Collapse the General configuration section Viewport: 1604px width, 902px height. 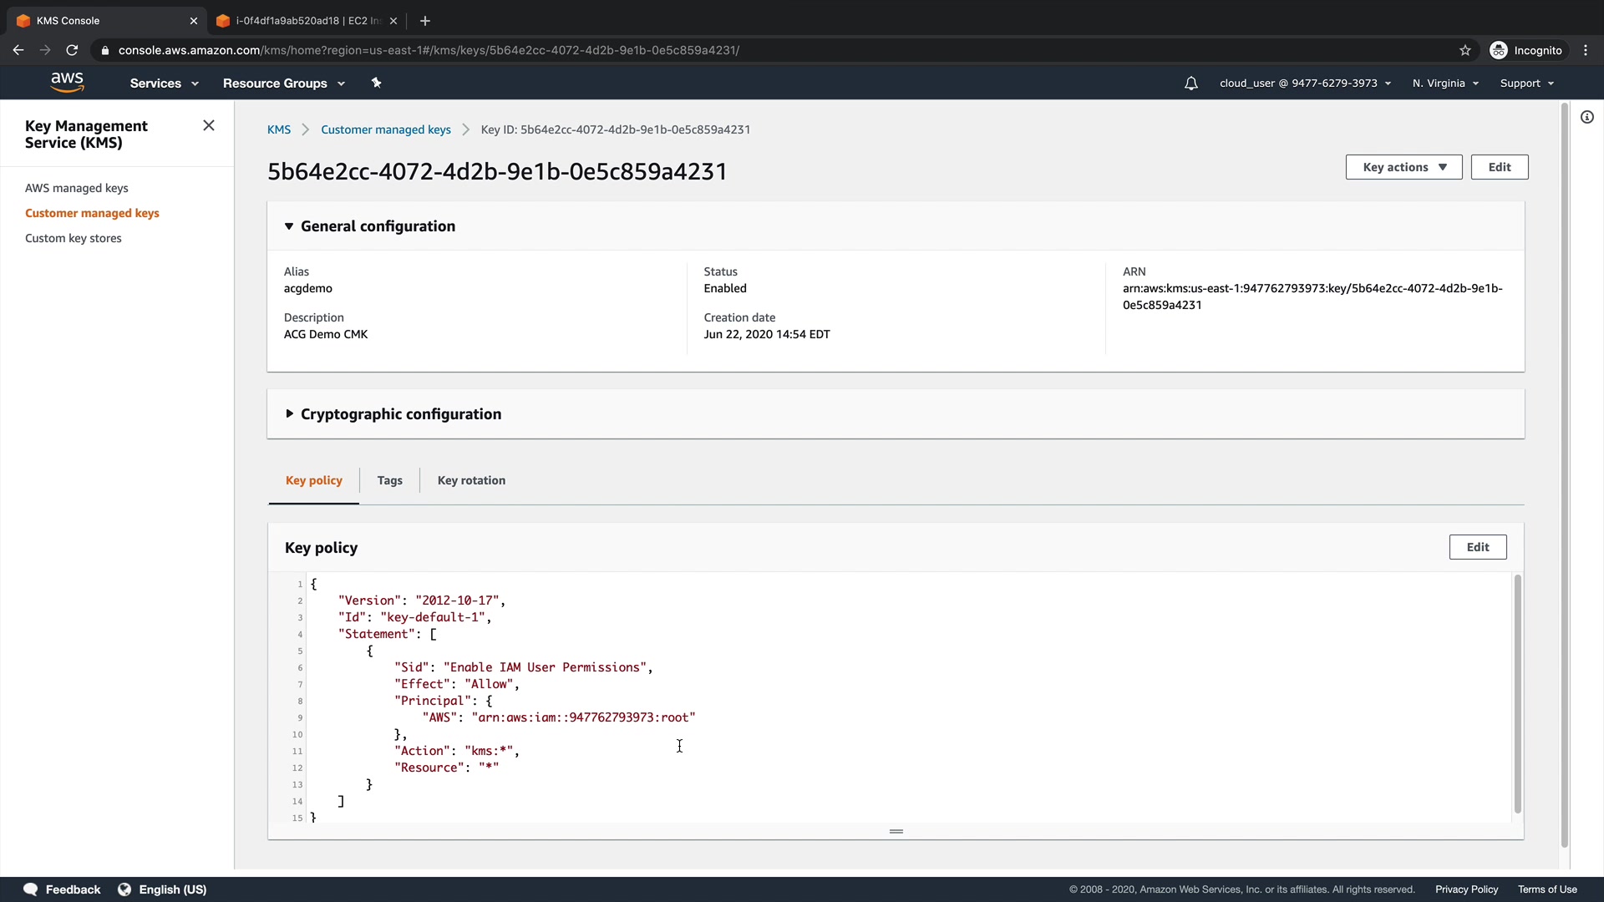click(289, 226)
